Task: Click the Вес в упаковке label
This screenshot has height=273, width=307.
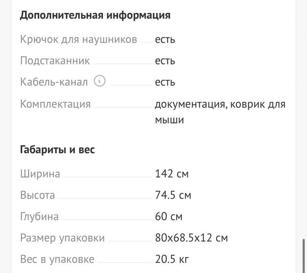Action: point(57,259)
